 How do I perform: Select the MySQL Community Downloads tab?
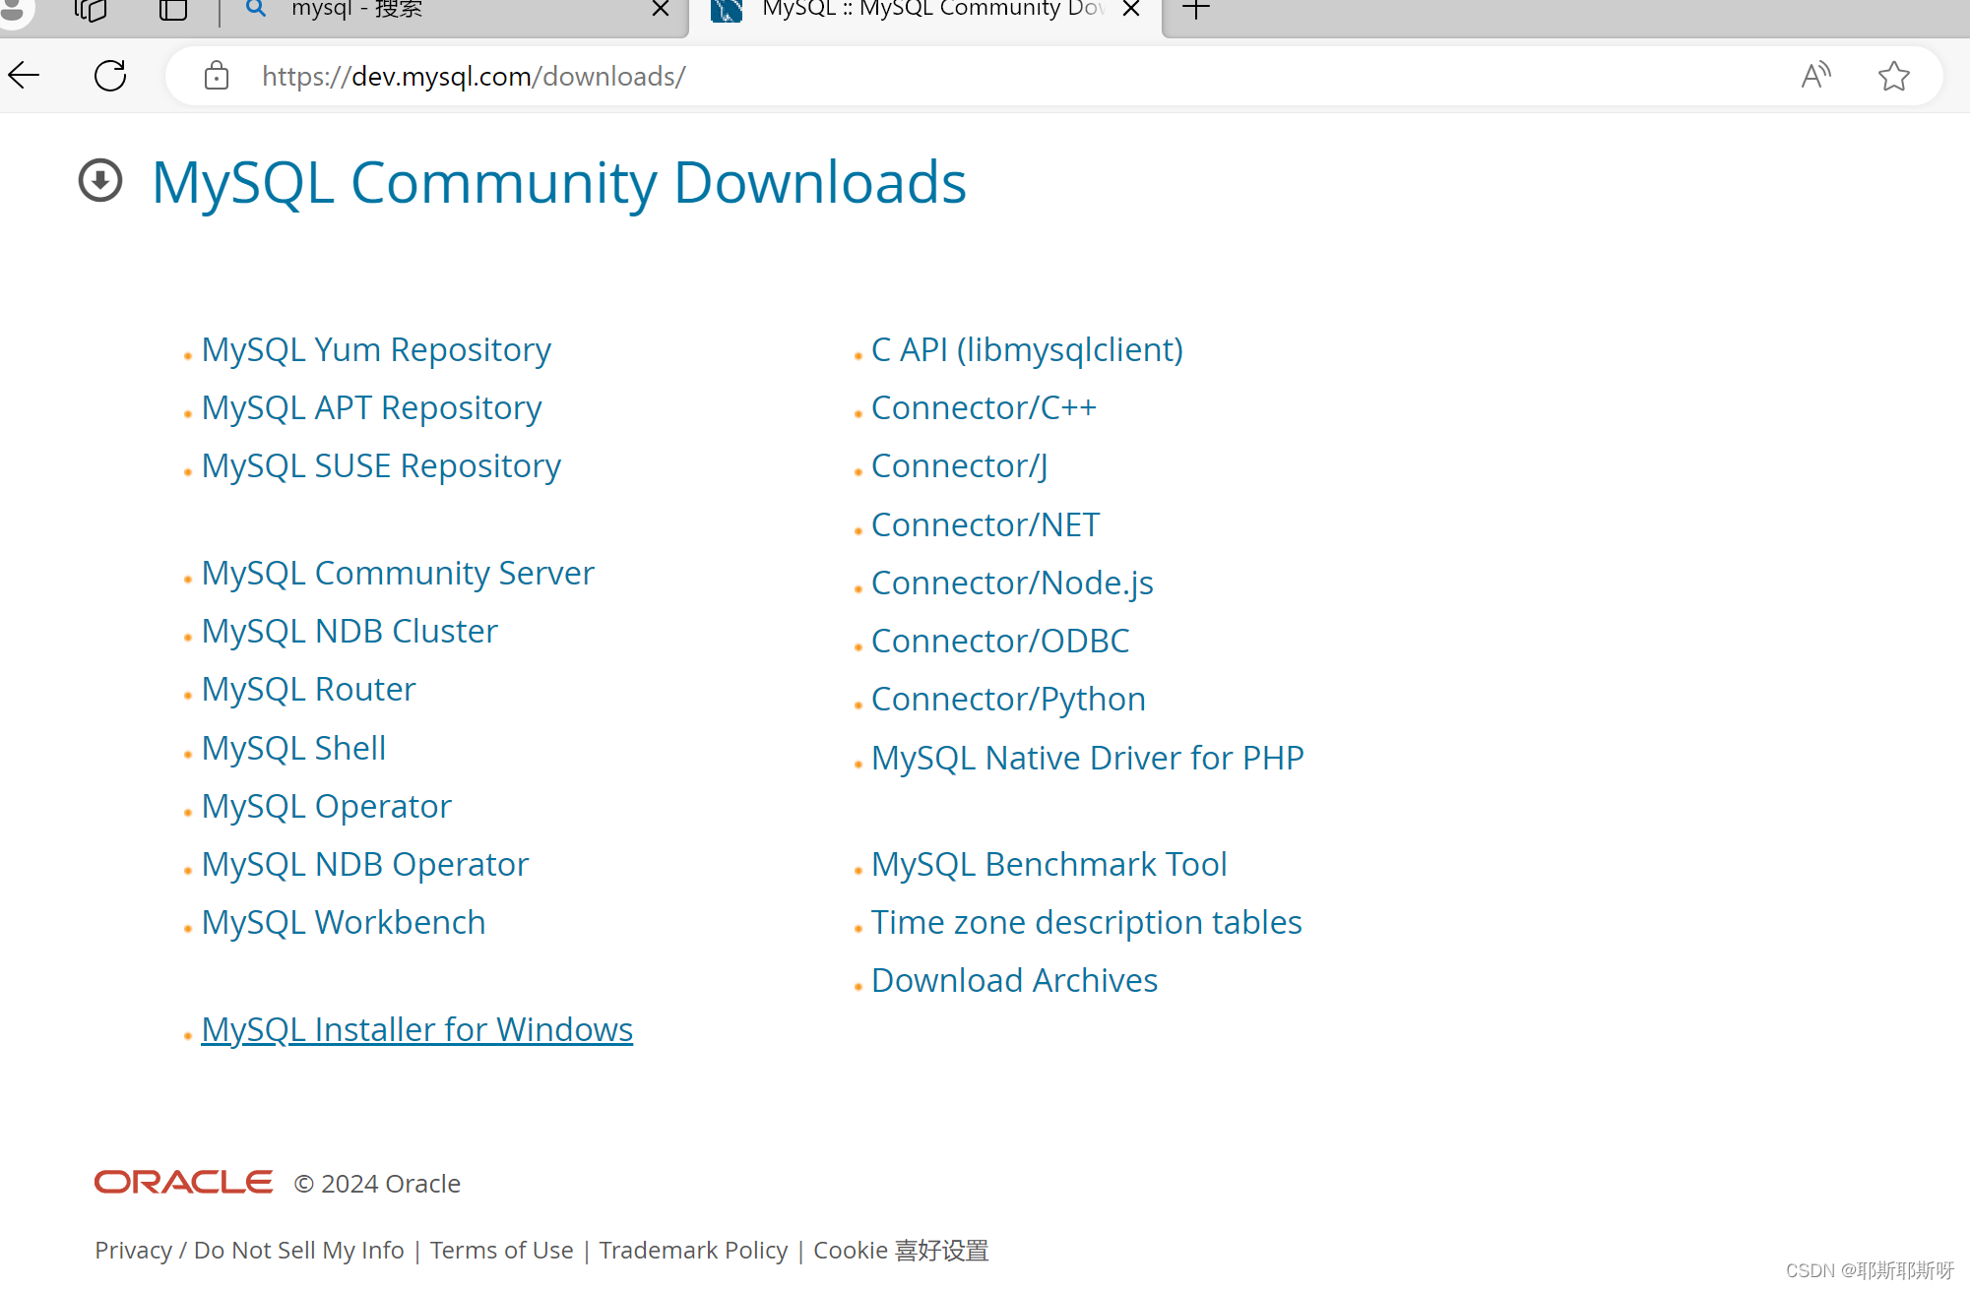[930, 10]
